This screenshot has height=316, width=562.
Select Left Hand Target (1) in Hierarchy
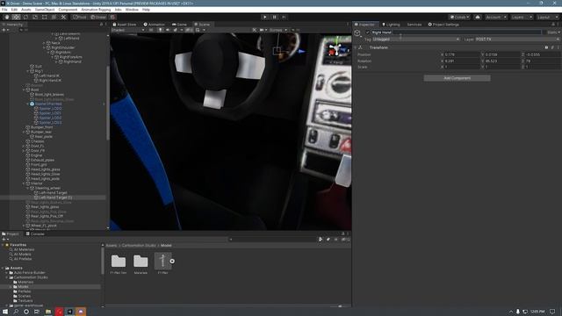[x=55, y=197]
